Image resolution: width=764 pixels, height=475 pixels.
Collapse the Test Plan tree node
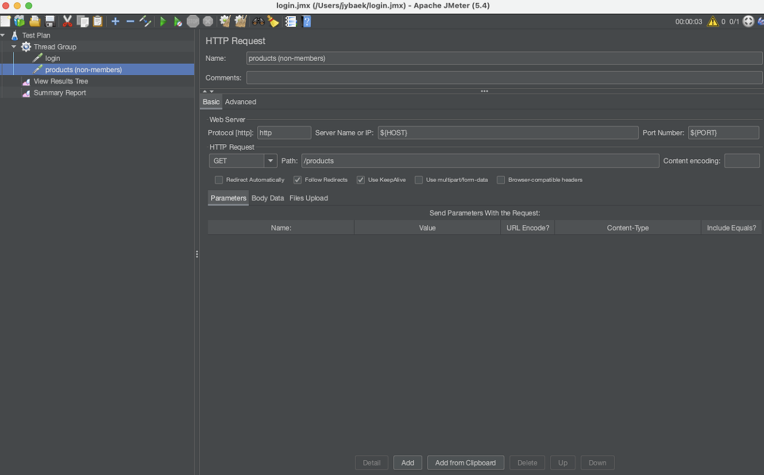[3, 35]
